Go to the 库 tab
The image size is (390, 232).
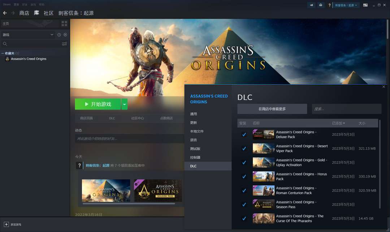(36, 13)
